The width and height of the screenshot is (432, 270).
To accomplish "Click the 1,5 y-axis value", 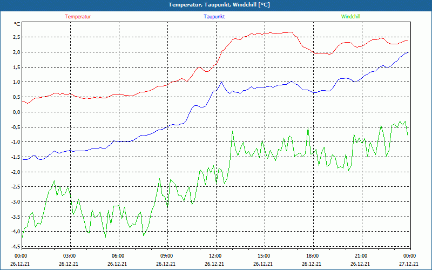I will coord(16,67).
